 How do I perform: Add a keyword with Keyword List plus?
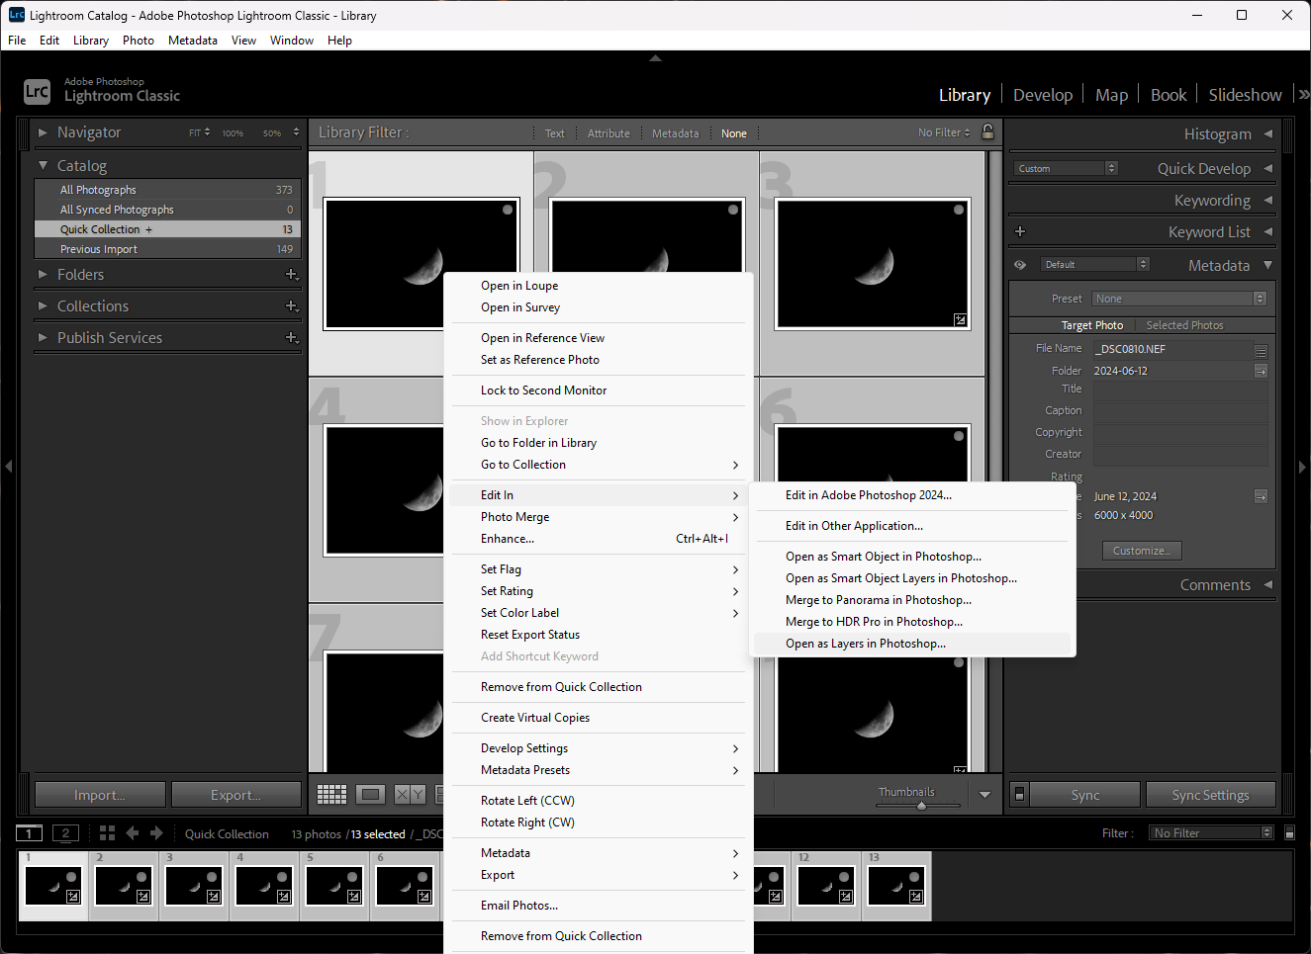1020,231
